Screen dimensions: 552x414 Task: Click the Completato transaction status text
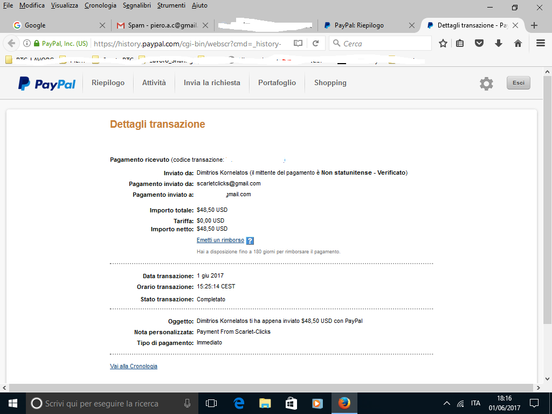tap(211, 299)
